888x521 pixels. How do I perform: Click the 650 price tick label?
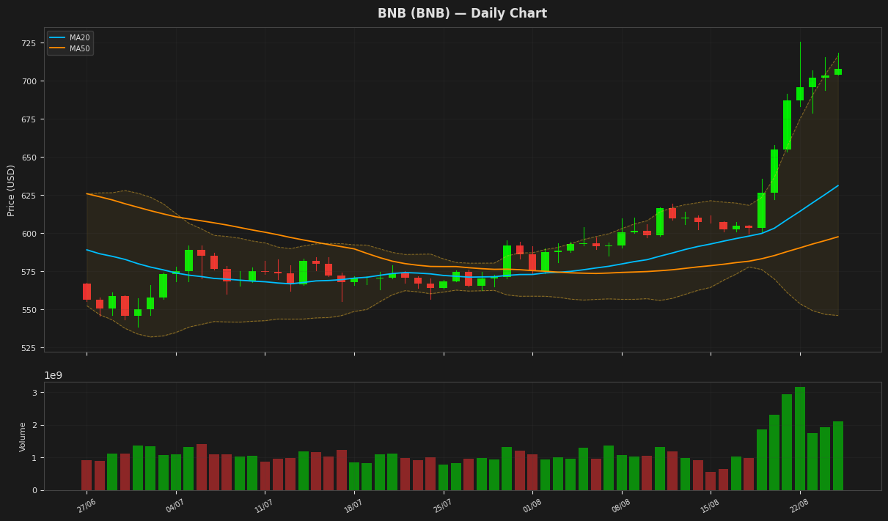[x=28, y=158]
